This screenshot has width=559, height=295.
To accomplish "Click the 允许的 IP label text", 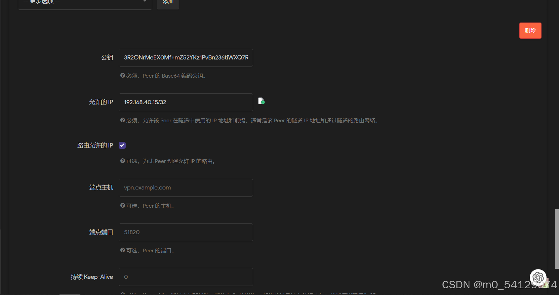I will point(101,102).
